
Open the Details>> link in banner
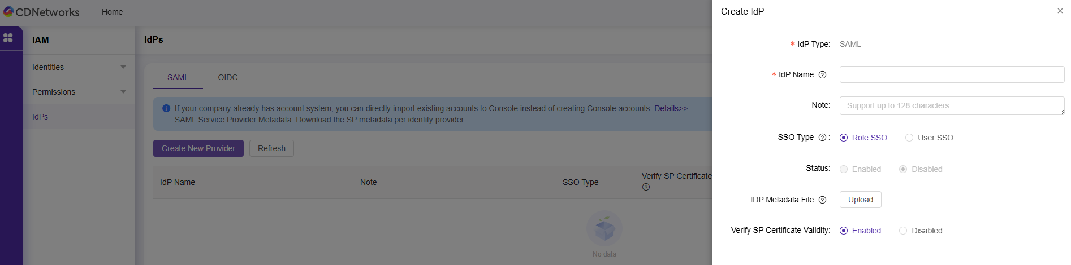click(x=671, y=108)
